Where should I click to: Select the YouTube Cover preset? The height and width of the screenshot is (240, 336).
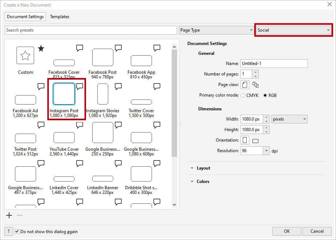(64, 138)
